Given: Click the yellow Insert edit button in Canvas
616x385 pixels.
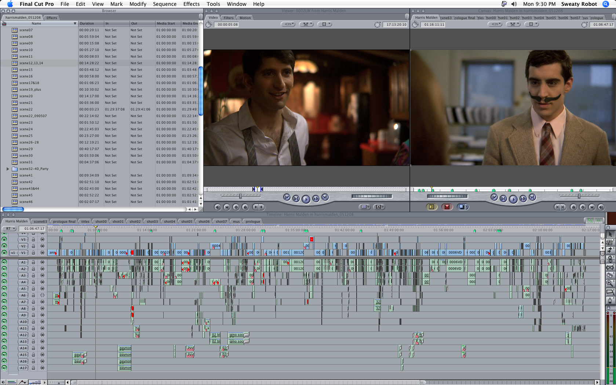Looking at the screenshot, I should [x=431, y=207].
